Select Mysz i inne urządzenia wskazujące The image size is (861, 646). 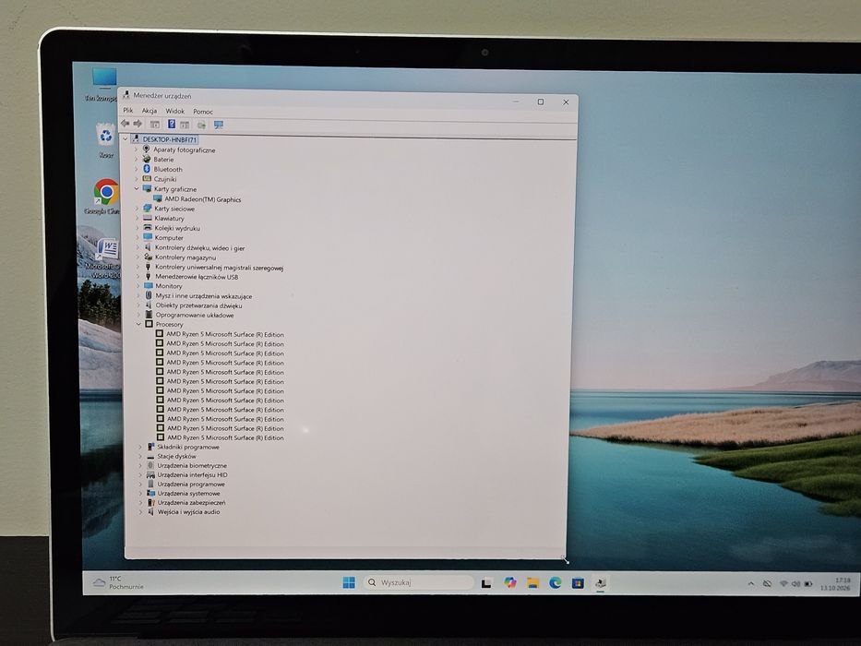204,295
